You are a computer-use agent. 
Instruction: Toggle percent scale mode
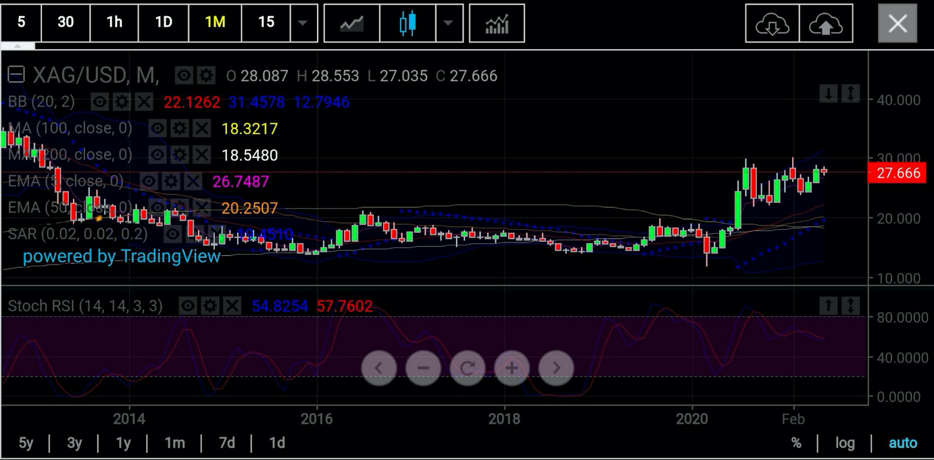click(x=796, y=443)
